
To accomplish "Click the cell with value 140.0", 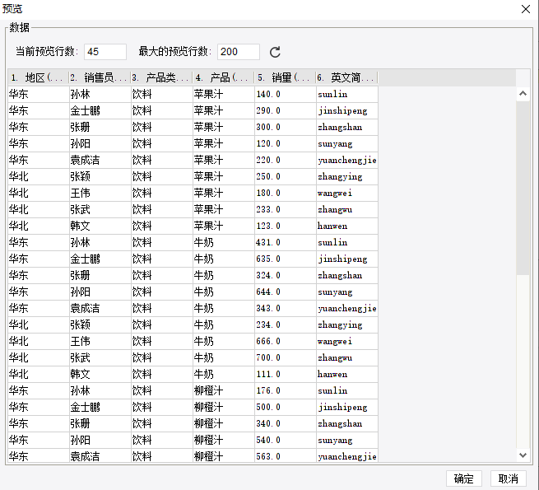I will (x=286, y=94).
